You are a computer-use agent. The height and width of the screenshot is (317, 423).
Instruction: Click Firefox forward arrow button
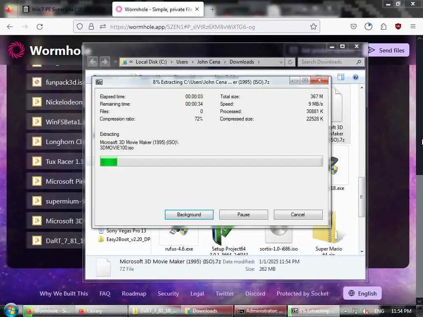25,26
